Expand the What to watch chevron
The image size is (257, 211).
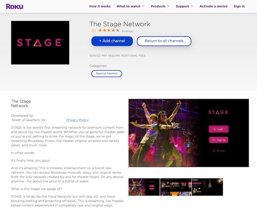coord(143,6)
